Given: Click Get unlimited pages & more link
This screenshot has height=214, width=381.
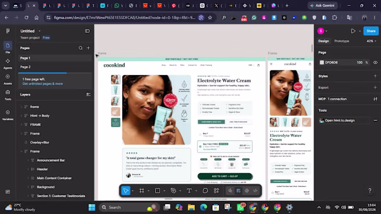Looking at the screenshot, I should [42, 84].
